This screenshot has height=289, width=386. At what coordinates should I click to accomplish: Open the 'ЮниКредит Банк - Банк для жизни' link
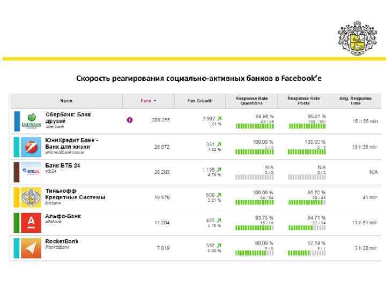(72, 143)
